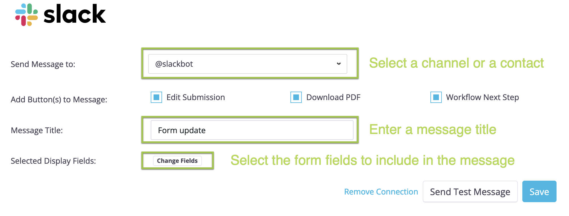This screenshot has width=569, height=216.
Task: Click the green "Select a channel or a contact" hint
Action: (456, 63)
